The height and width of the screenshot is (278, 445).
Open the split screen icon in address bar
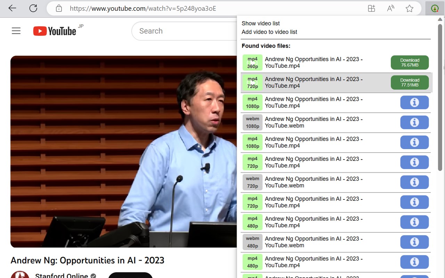pyautogui.click(x=371, y=8)
